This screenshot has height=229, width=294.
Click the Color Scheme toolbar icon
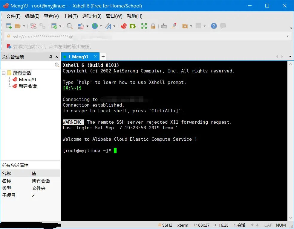[81, 26]
